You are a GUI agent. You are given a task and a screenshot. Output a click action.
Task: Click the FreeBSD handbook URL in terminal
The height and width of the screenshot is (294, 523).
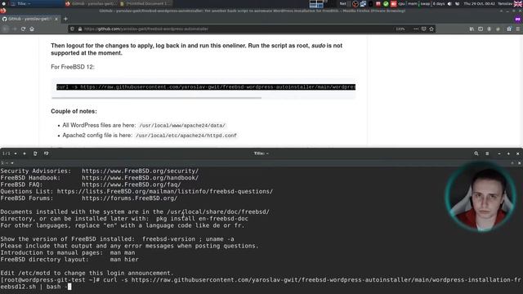(x=140, y=178)
